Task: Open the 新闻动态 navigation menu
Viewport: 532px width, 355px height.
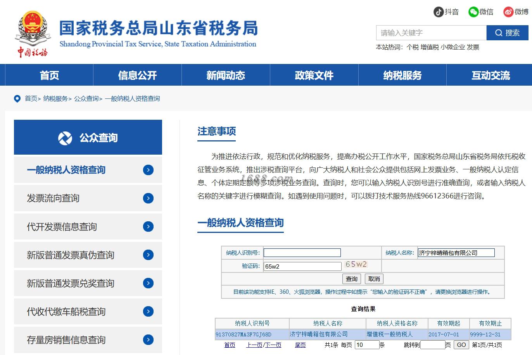Action: [x=226, y=75]
